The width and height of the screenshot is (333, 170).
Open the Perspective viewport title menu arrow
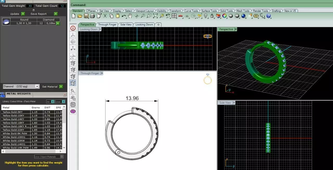pyautogui.click(x=236, y=29)
